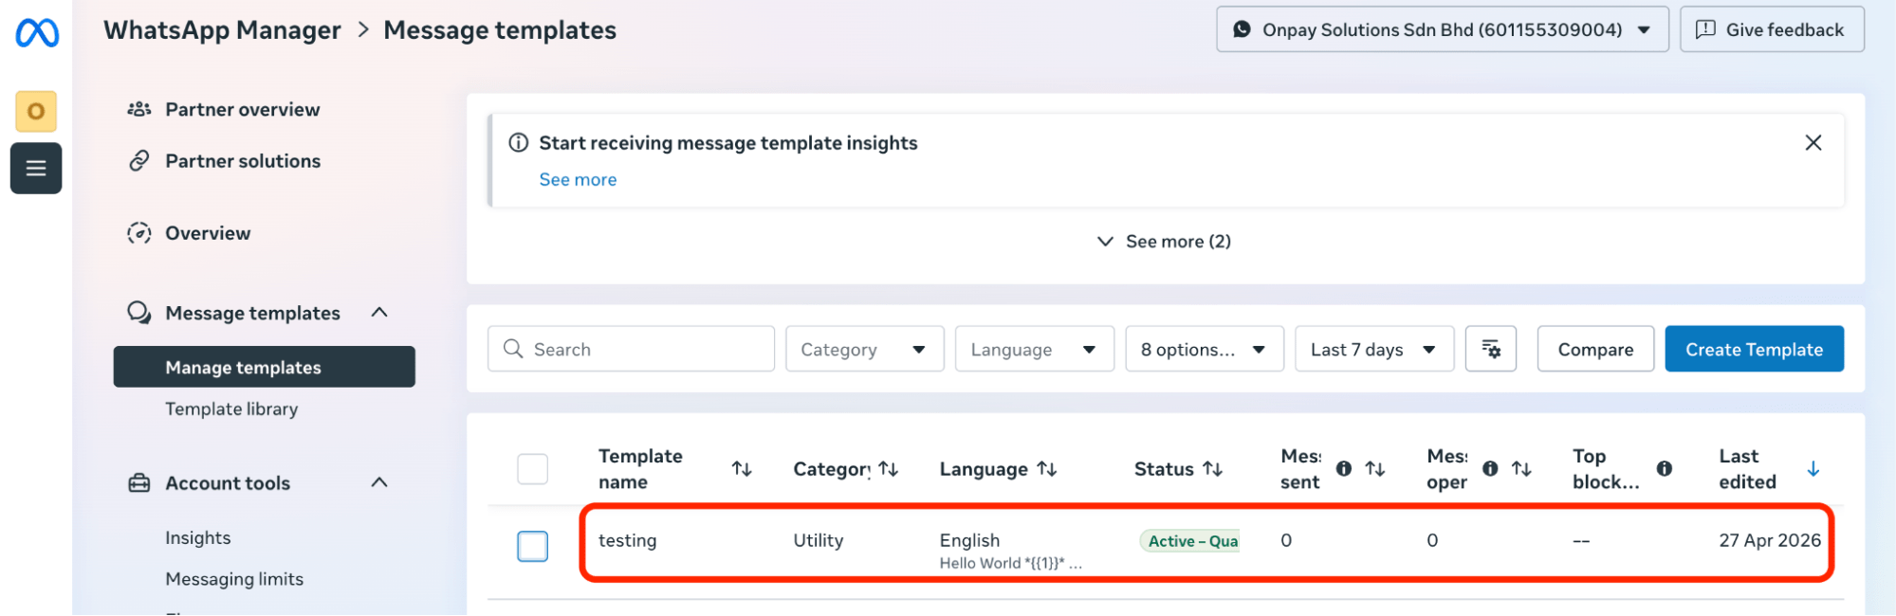
Task: Click the WhatsApp logo in account selector
Action: pos(1242,29)
